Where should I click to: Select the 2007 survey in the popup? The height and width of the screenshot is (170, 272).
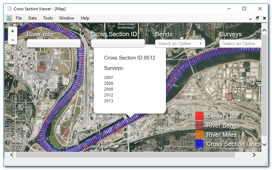pos(108,78)
